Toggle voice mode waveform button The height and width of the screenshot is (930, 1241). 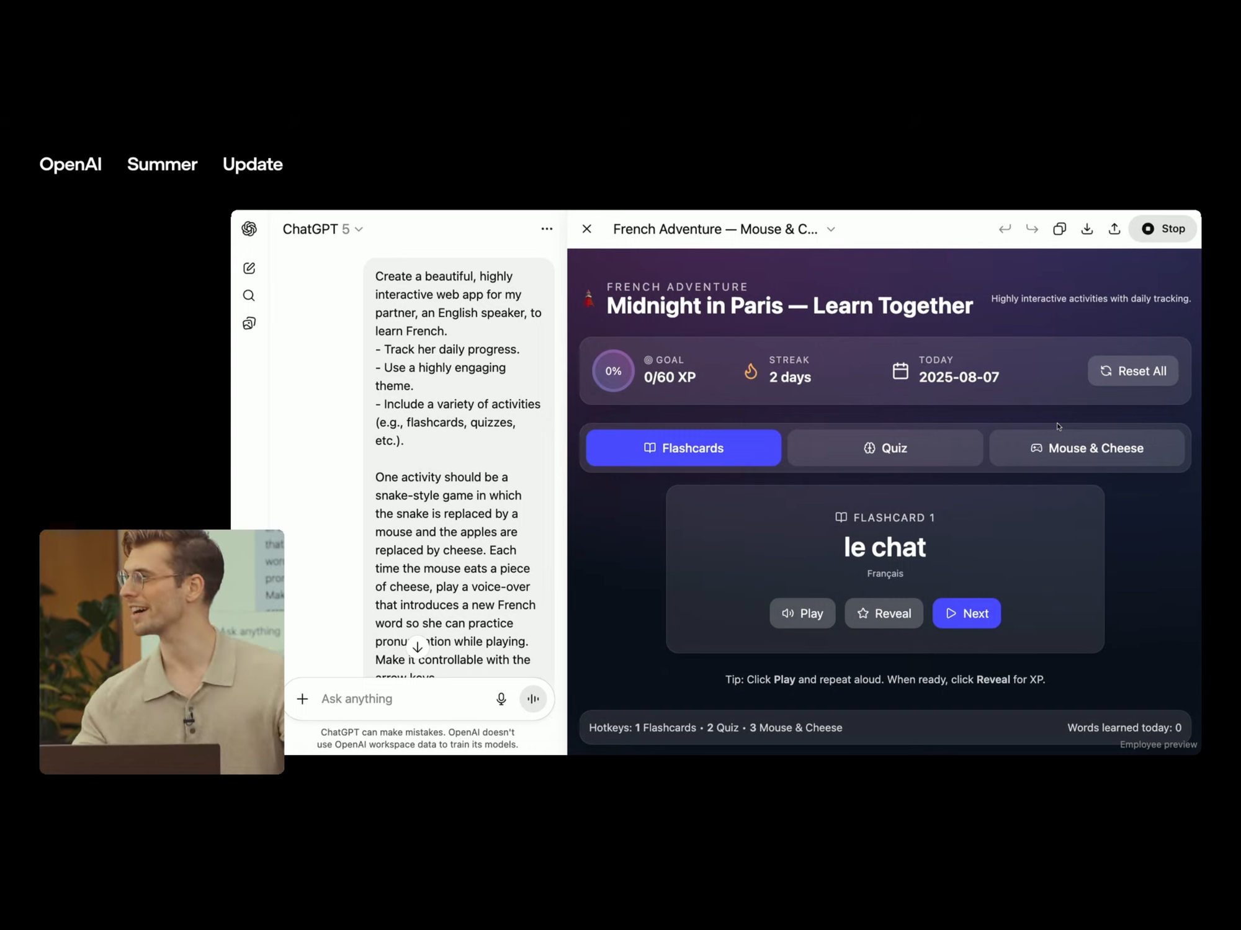click(x=533, y=699)
